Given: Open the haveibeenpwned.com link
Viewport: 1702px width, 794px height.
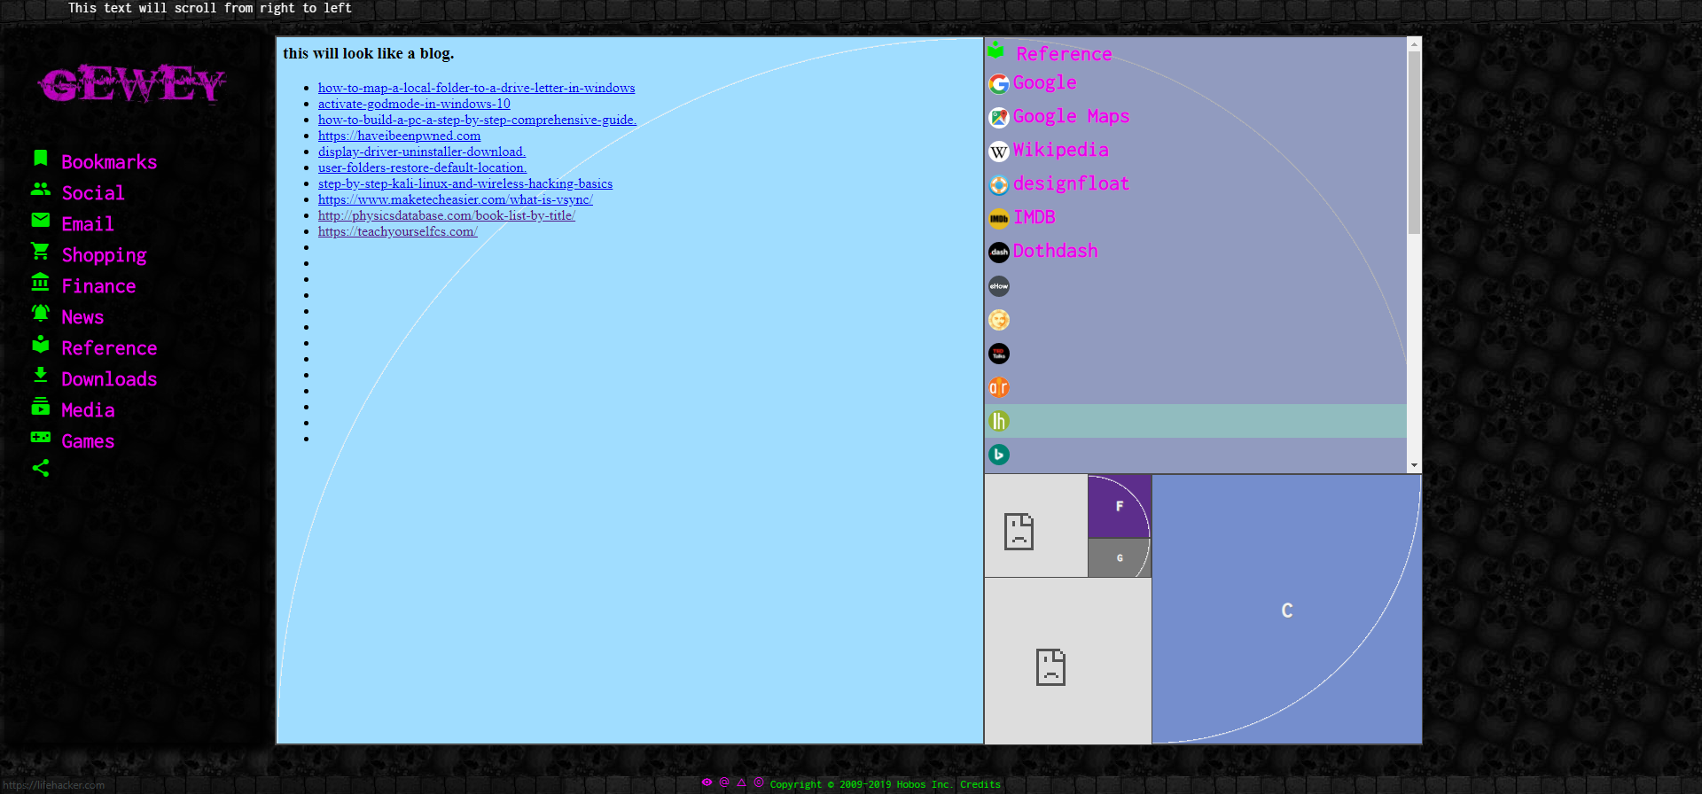Looking at the screenshot, I should point(399,136).
